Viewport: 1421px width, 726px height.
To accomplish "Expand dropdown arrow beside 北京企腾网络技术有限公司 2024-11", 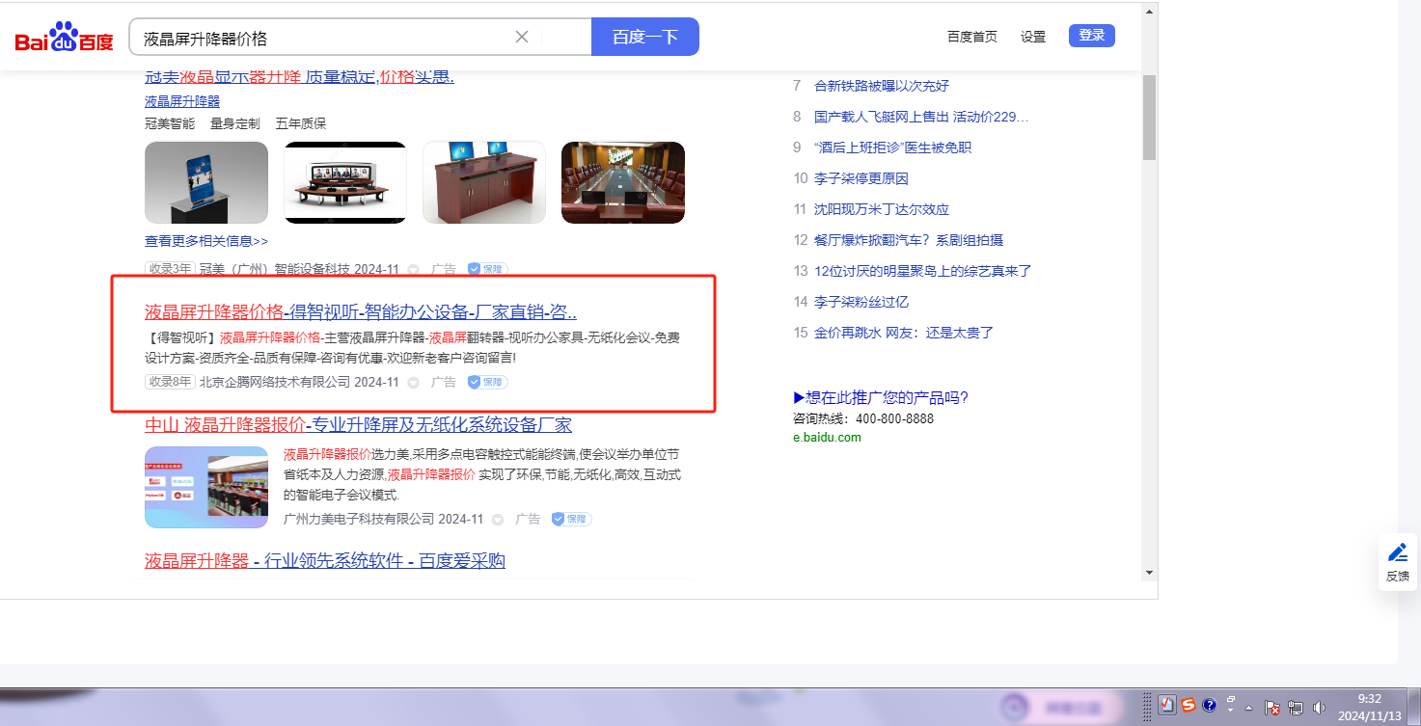I will tap(414, 383).
